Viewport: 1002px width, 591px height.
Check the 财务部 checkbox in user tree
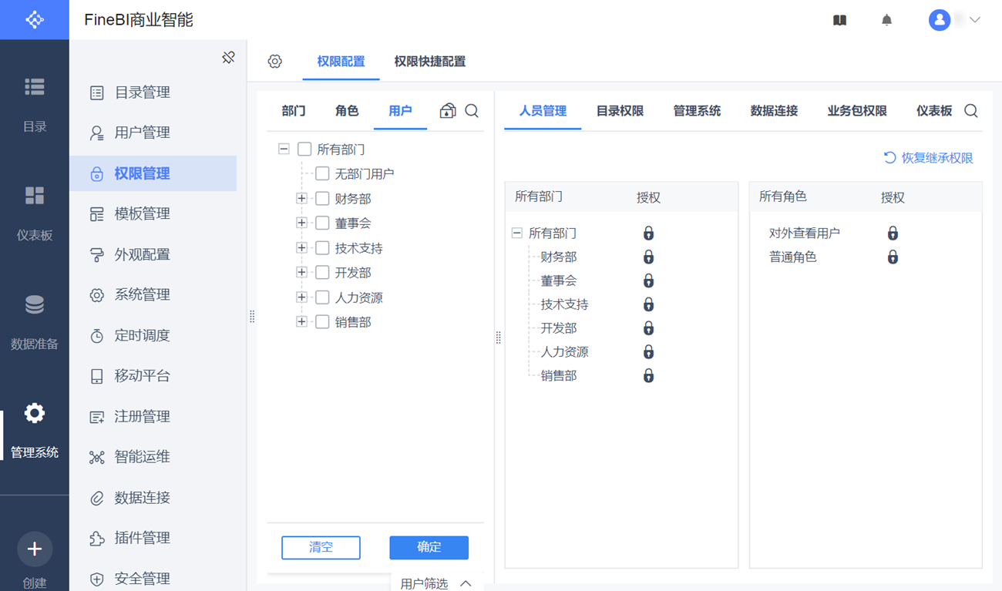(322, 199)
